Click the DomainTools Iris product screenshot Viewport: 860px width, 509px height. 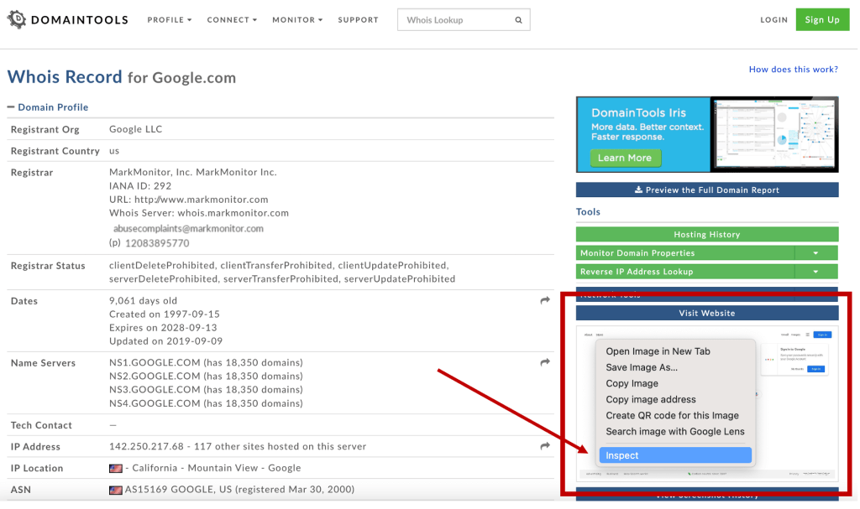pyautogui.click(x=774, y=134)
